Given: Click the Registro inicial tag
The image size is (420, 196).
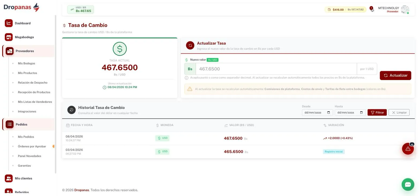Looking at the screenshot, I should click(334, 152).
